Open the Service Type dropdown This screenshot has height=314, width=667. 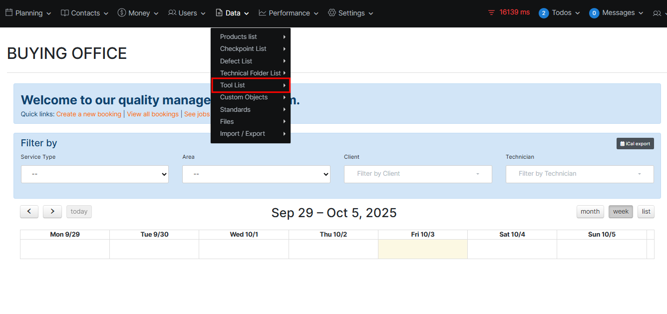(x=95, y=174)
